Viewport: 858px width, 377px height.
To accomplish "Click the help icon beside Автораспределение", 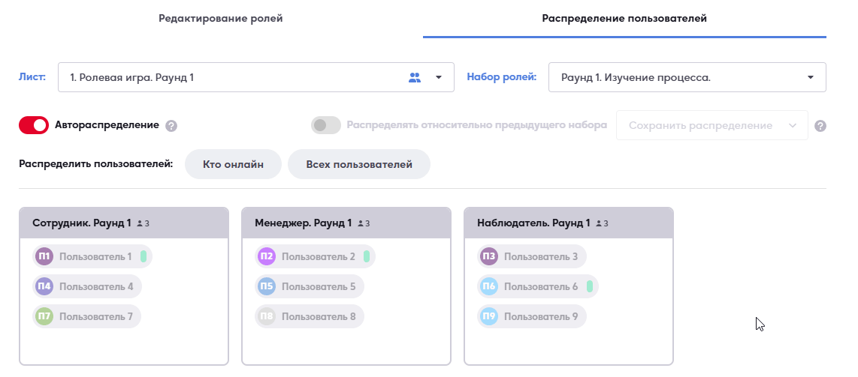I will pos(171,126).
